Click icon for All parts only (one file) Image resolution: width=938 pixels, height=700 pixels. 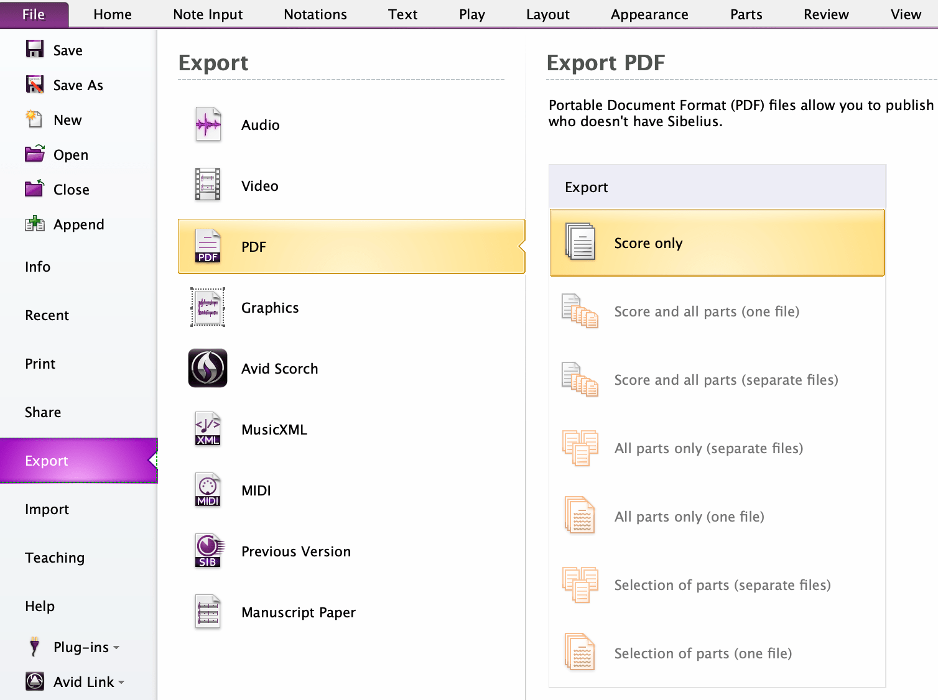[580, 515]
